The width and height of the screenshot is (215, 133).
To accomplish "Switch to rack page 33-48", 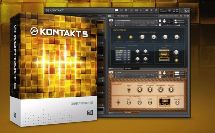I will tap(171, 16).
